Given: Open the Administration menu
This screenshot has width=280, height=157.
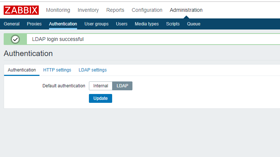Looking at the screenshot, I should 186,10.
